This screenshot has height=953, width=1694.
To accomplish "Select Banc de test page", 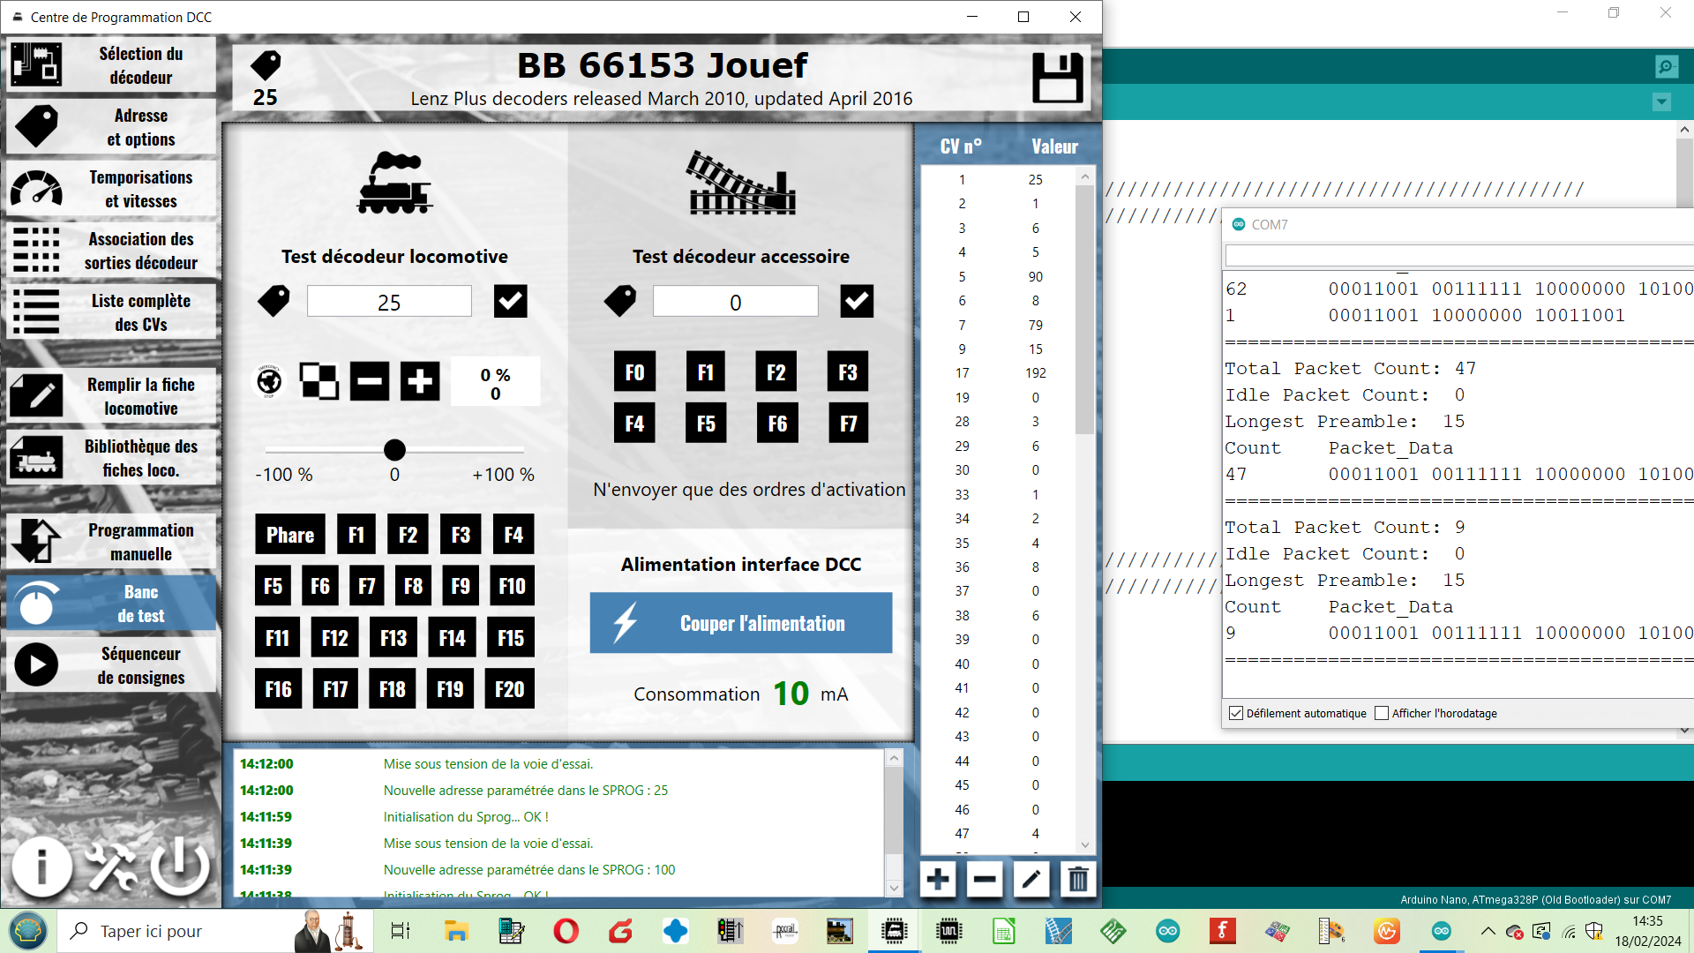I will click(x=111, y=604).
